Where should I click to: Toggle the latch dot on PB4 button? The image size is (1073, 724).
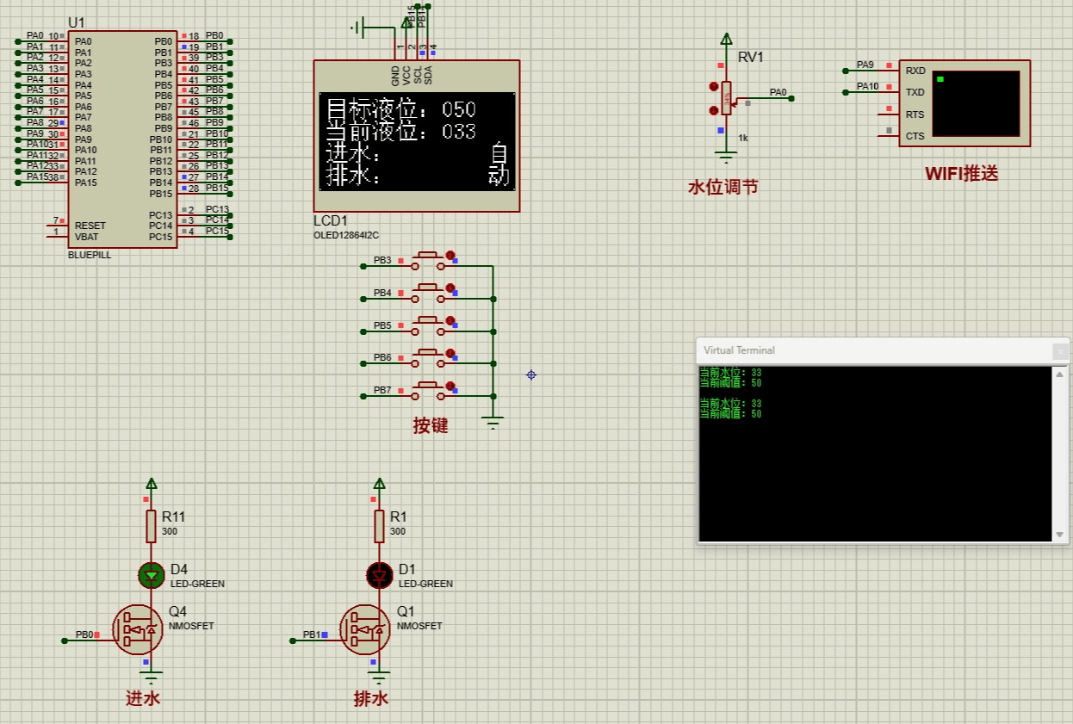pos(450,288)
